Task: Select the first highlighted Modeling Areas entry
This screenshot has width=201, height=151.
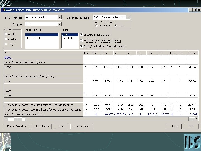Action: coord(42,35)
